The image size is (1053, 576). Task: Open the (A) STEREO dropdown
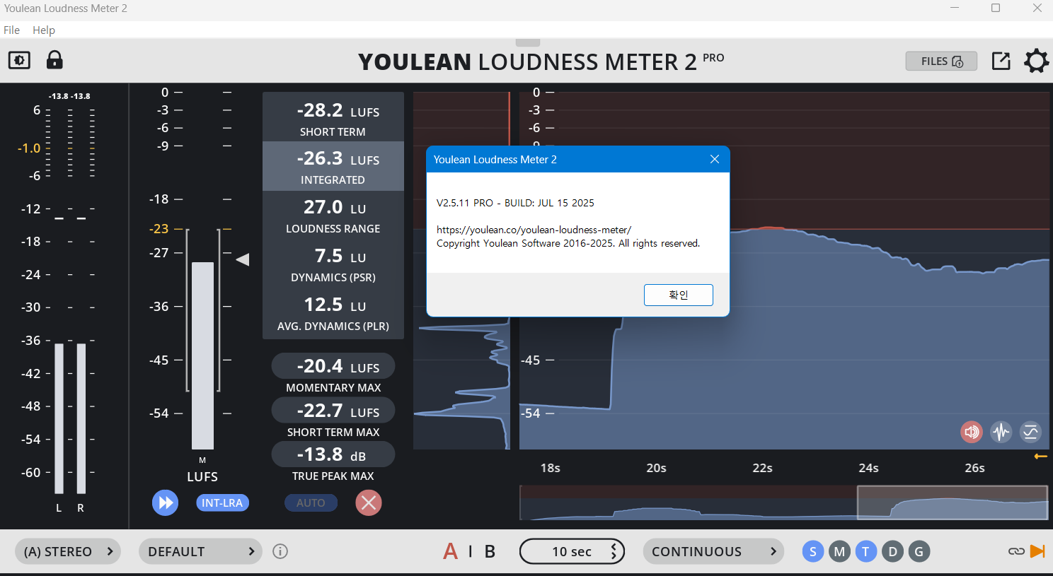tap(68, 551)
